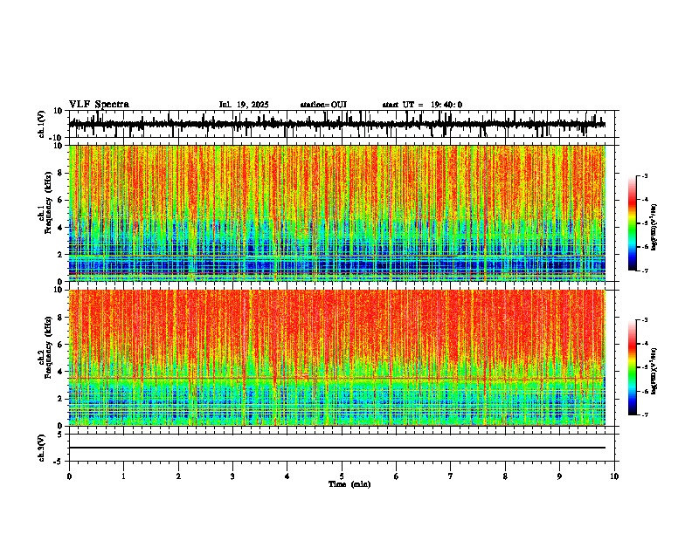Image resolution: width=692 pixels, height=534 pixels.
Task: Click the time axis tick label "3"
Action: tap(232, 476)
